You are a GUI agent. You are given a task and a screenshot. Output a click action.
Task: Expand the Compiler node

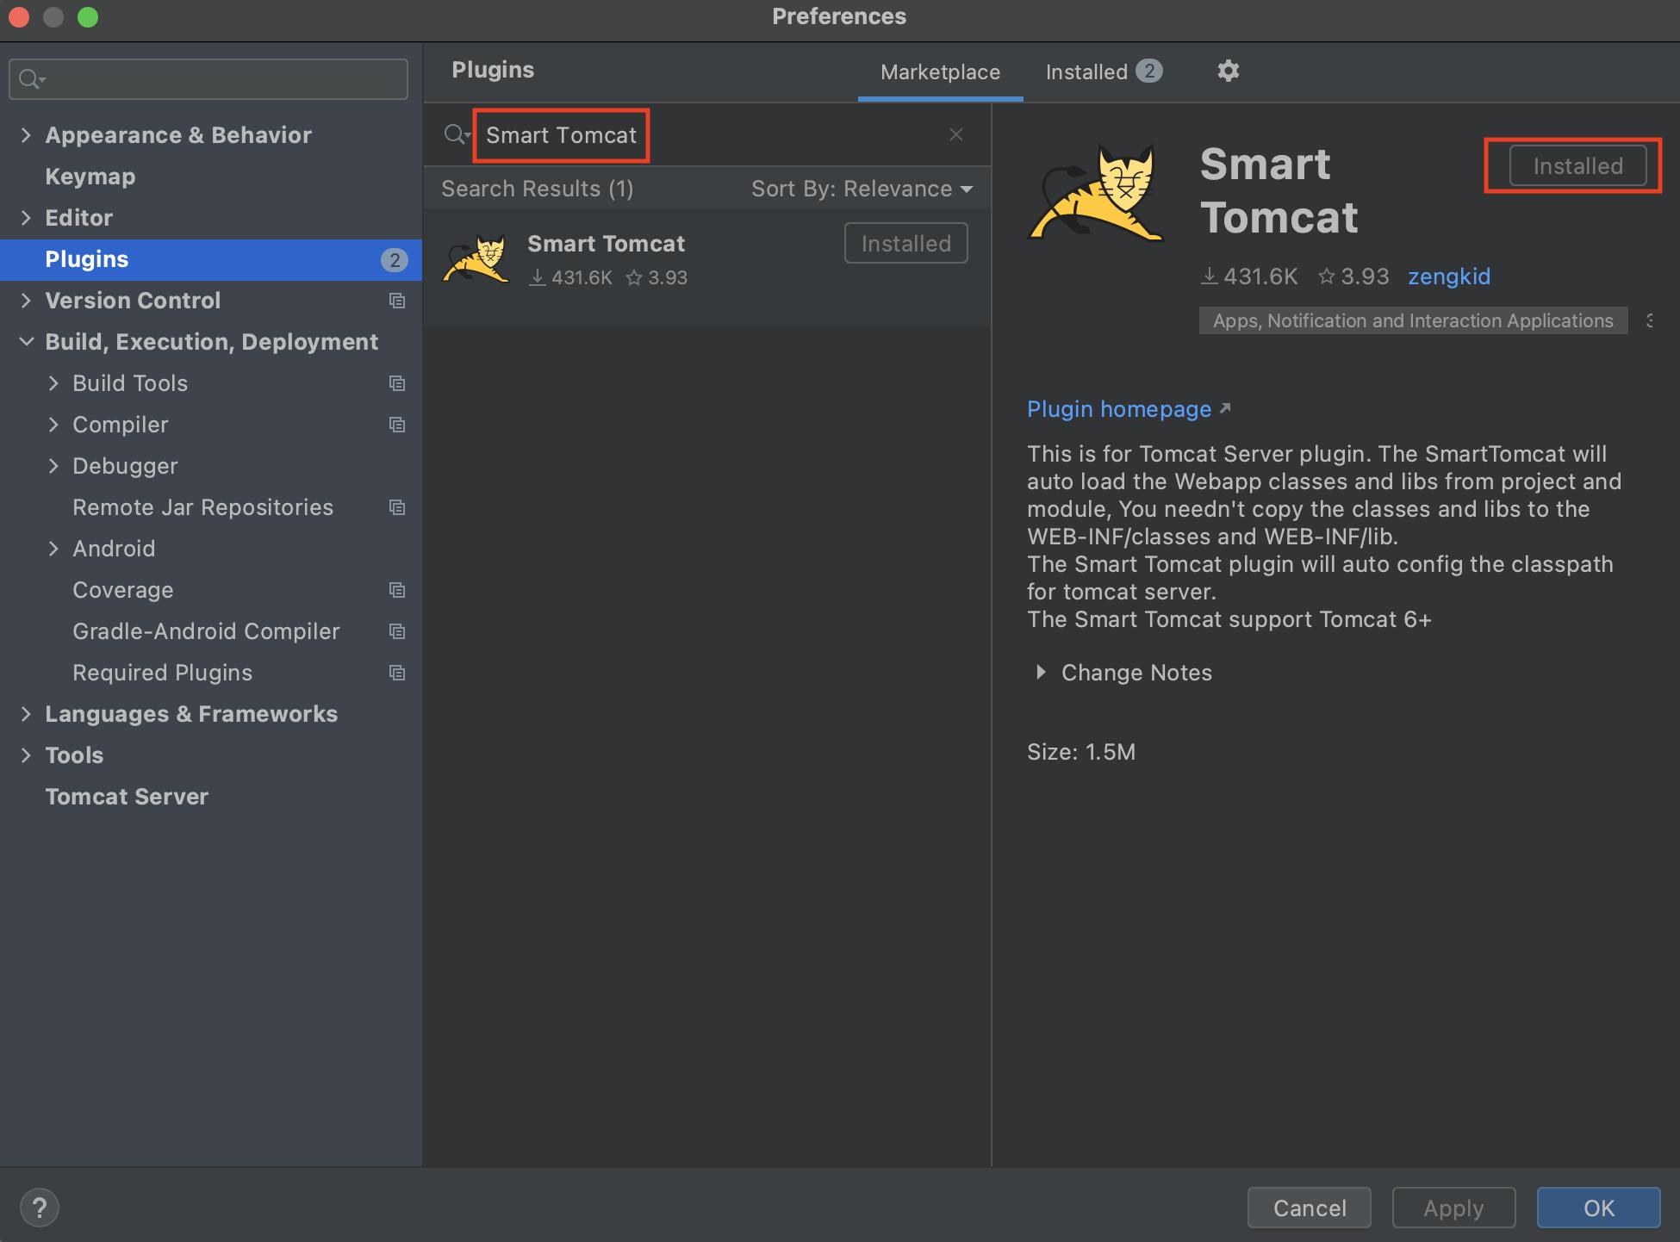(53, 425)
